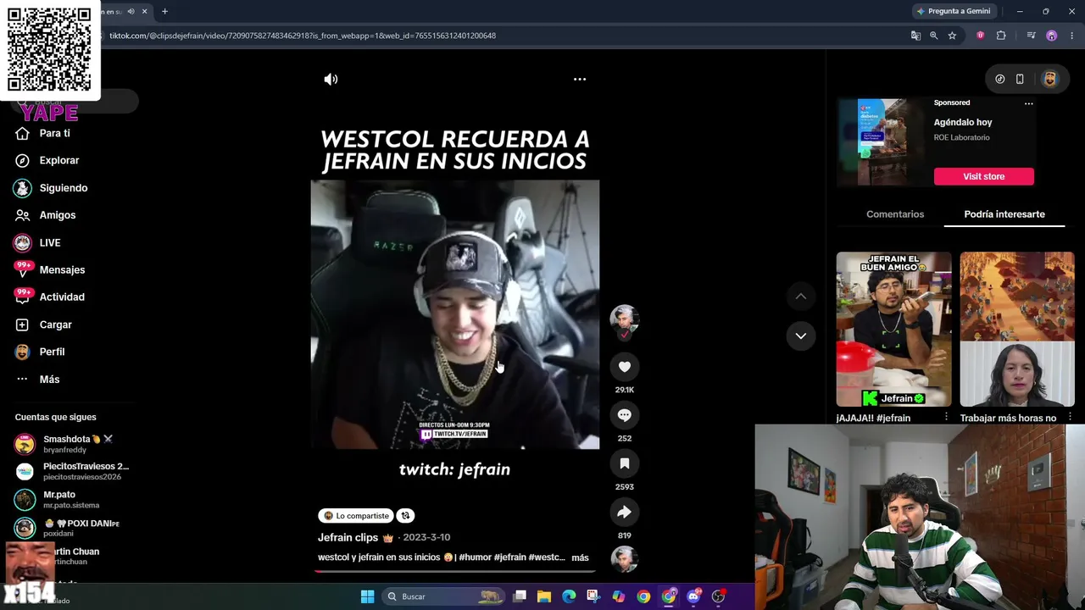The image size is (1085, 610).
Task: Open the sponsored ad's three-dot menu
Action: [x=1029, y=103]
